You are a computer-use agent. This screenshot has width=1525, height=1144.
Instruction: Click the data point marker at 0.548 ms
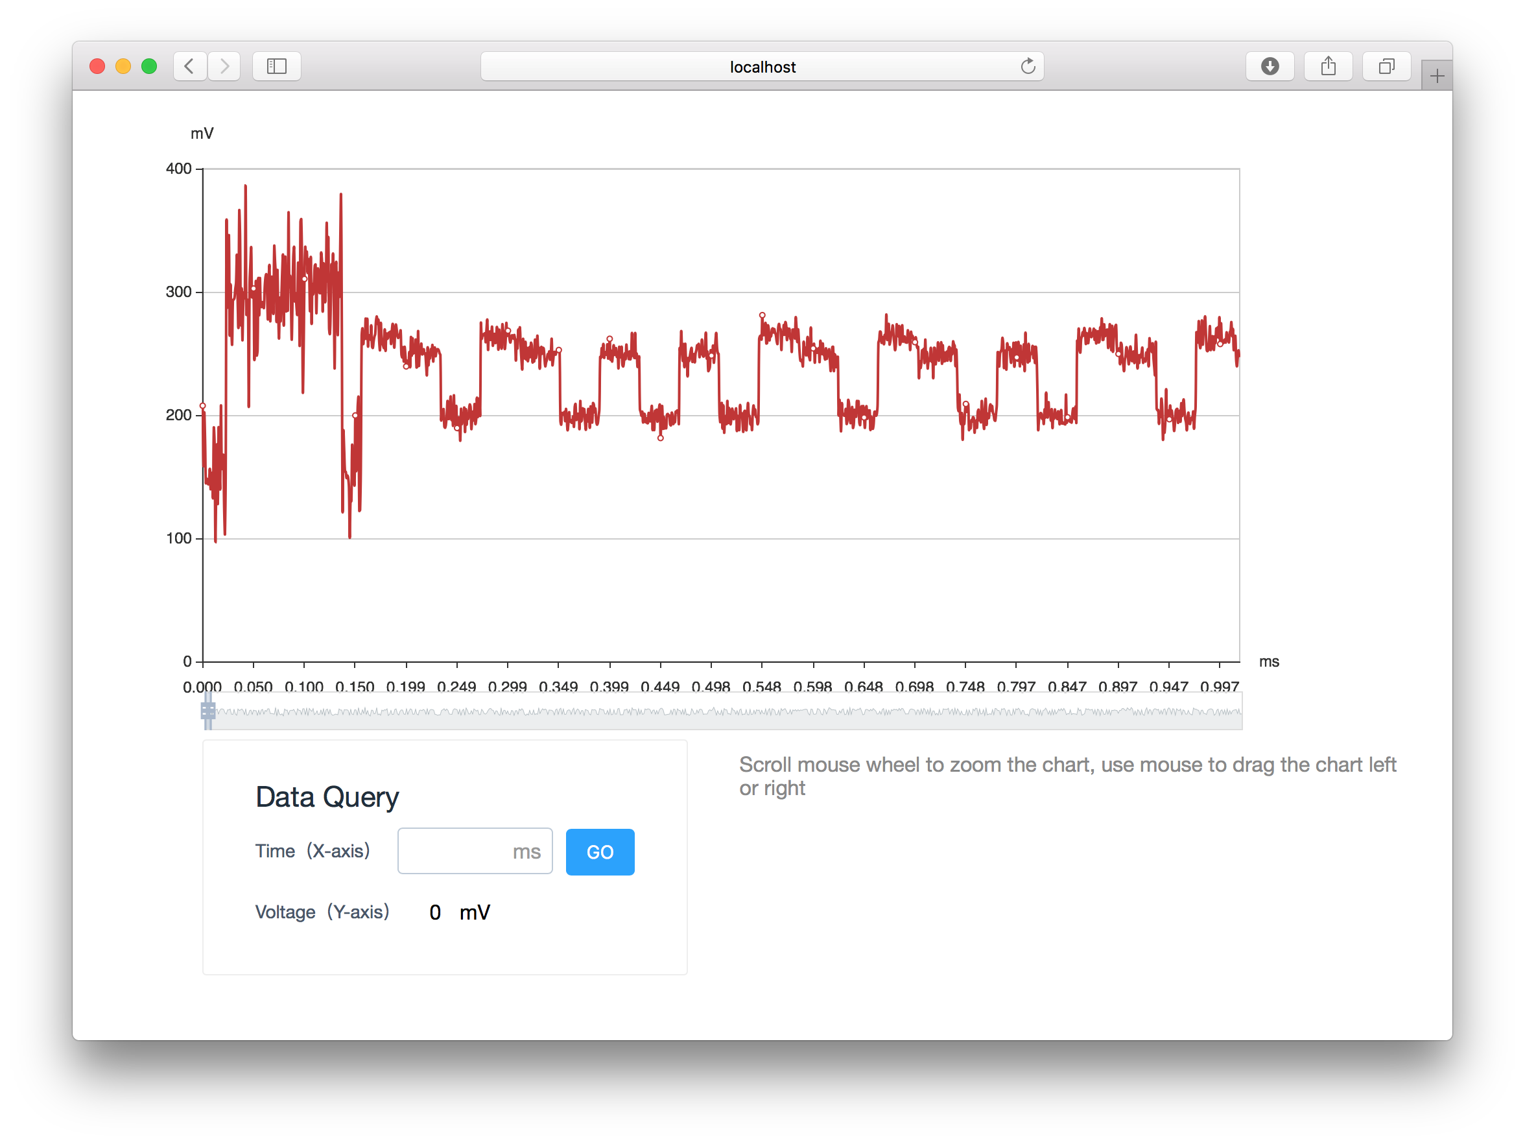[x=762, y=315]
